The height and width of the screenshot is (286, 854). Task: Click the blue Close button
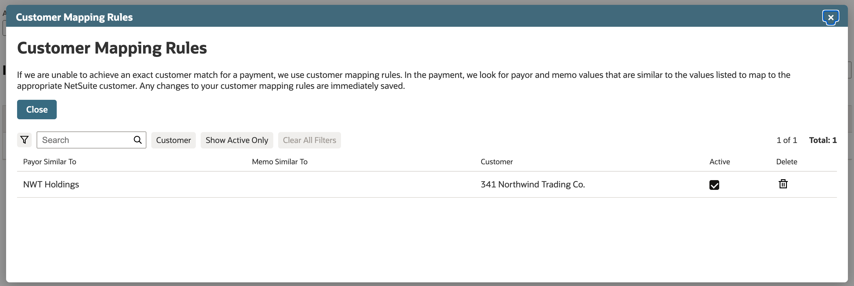pos(37,110)
